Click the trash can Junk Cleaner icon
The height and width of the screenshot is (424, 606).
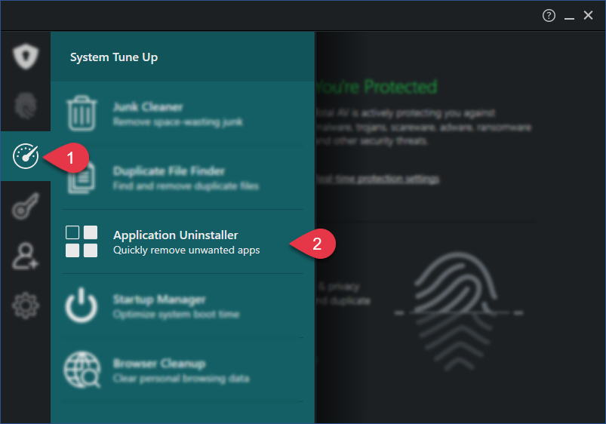pyautogui.click(x=82, y=113)
